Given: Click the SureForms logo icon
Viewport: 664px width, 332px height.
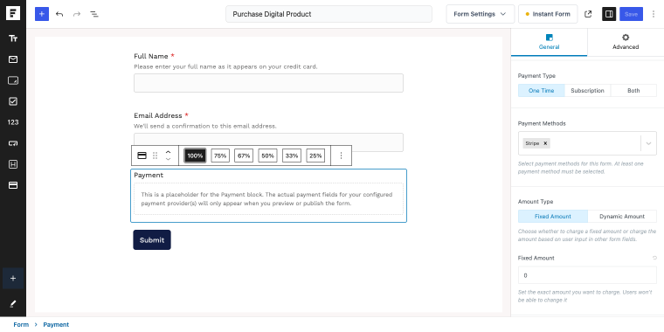Looking at the screenshot, I should click(x=13, y=14).
